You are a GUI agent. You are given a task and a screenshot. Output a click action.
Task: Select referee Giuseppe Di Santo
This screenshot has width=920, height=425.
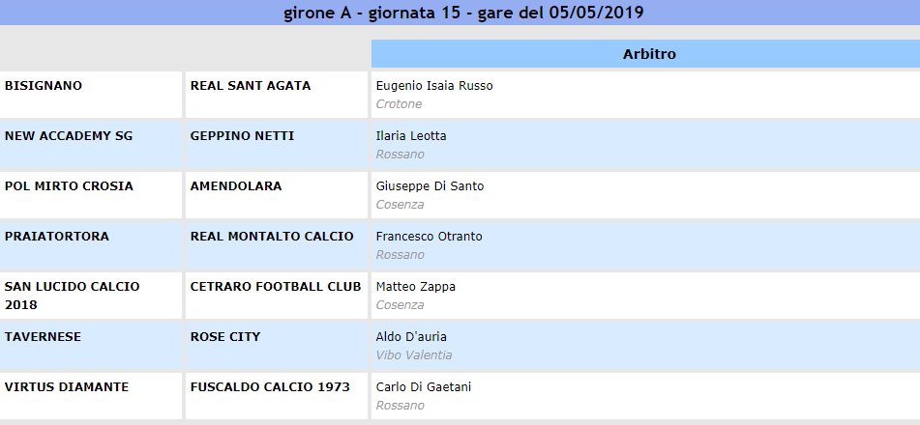(x=430, y=186)
